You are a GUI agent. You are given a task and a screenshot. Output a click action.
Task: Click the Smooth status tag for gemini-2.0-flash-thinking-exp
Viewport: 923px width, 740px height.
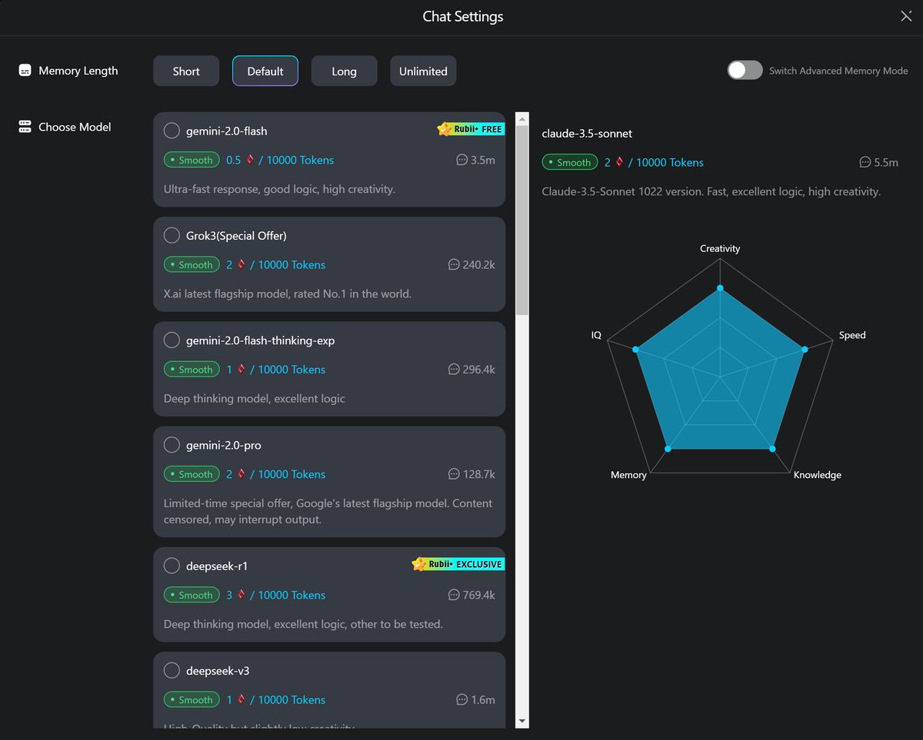192,370
